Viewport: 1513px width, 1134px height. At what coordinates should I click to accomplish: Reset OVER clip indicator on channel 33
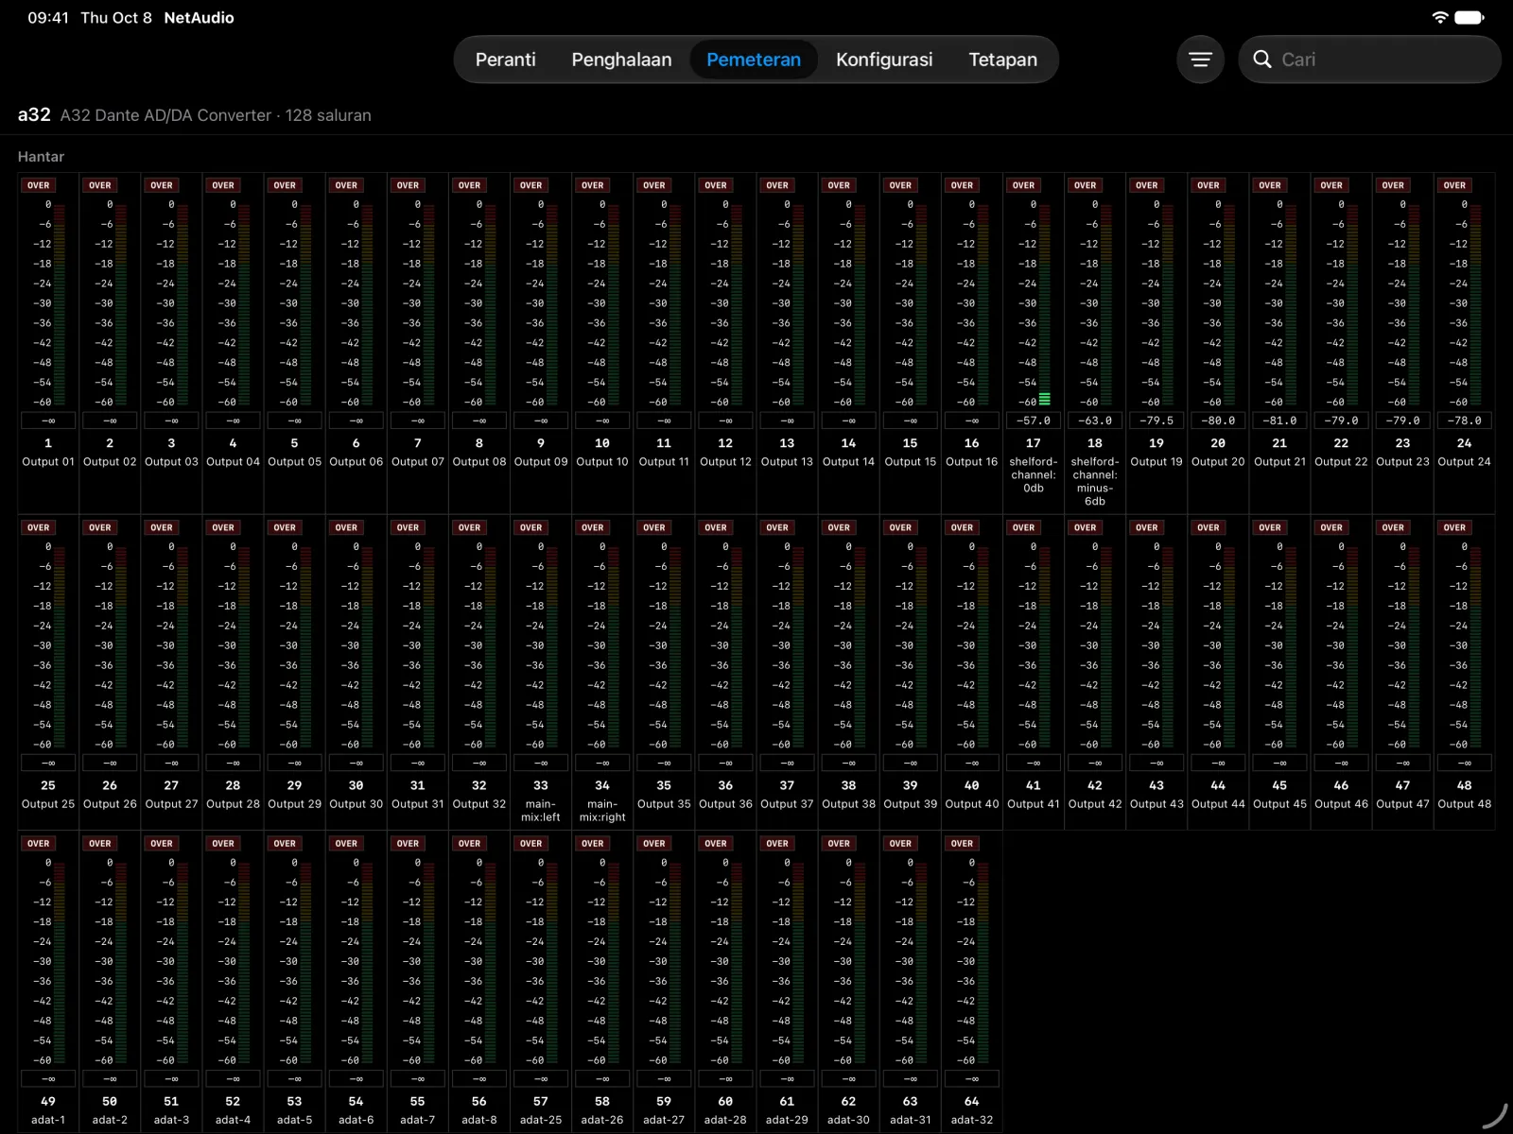[x=531, y=527]
